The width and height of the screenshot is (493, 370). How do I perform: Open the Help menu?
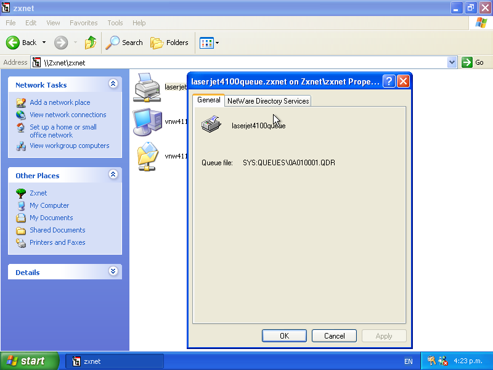point(139,23)
